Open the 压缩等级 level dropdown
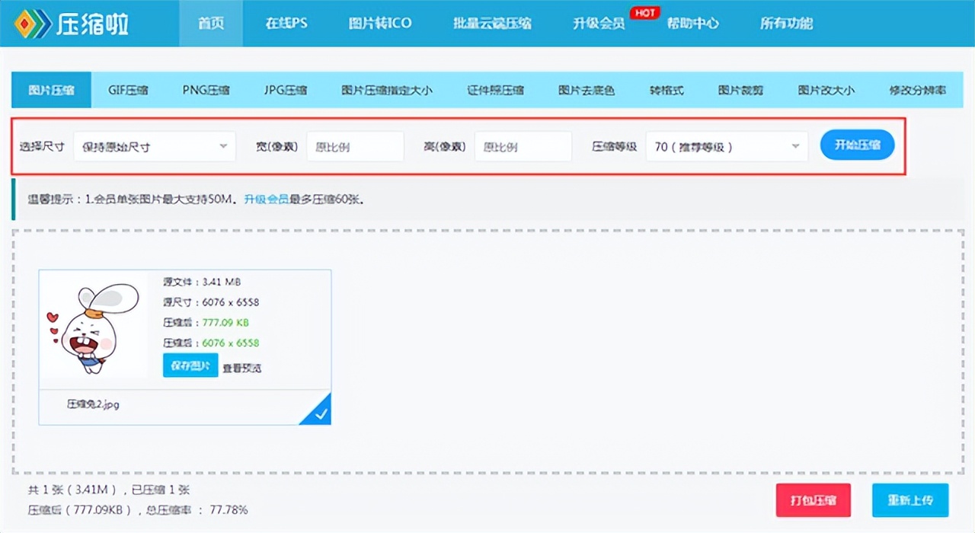This screenshot has width=975, height=533. point(726,145)
